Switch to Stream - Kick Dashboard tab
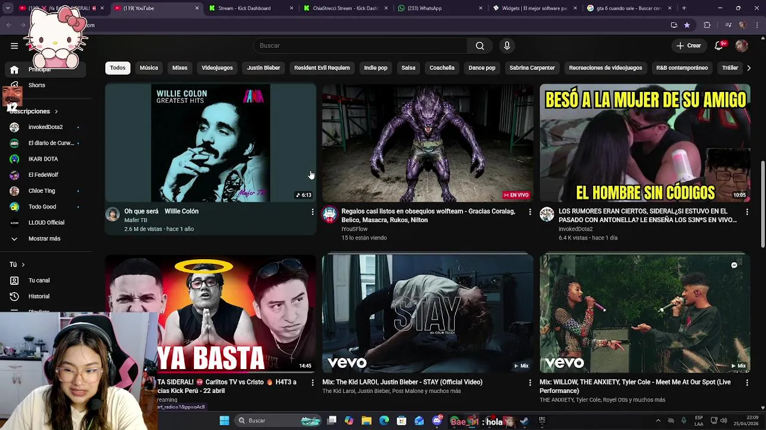The height and width of the screenshot is (430, 766). click(251, 8)
